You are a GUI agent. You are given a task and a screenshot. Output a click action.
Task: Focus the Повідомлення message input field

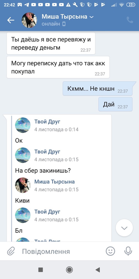point(60,251)
